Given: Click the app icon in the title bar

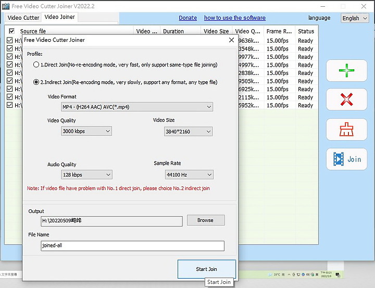Looking at the screenshot, I should [x=6, y=6].
